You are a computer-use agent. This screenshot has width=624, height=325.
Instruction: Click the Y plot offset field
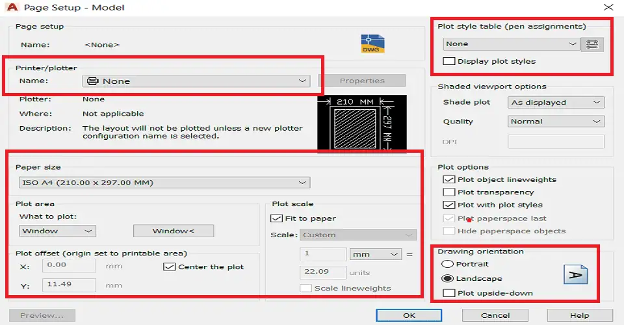click(70, 285)
